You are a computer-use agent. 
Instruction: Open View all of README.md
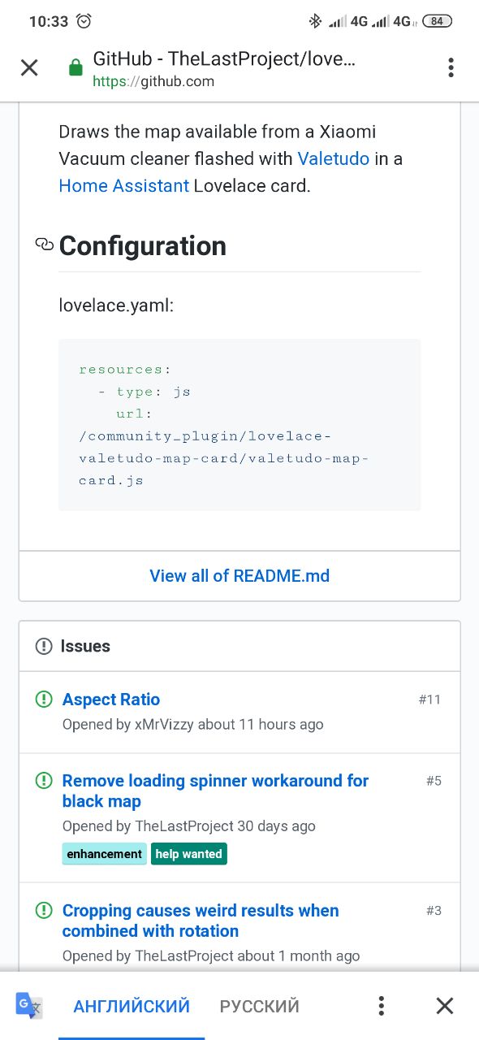(x=239, y=575)
